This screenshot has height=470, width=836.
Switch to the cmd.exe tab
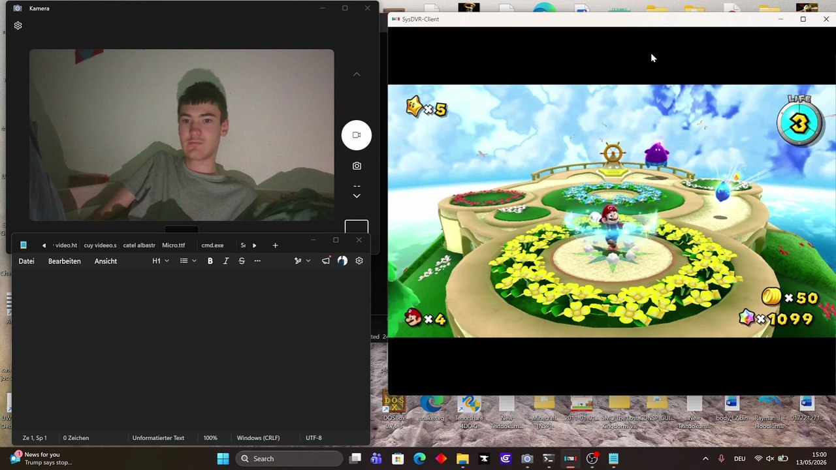(x=213, y=245)
